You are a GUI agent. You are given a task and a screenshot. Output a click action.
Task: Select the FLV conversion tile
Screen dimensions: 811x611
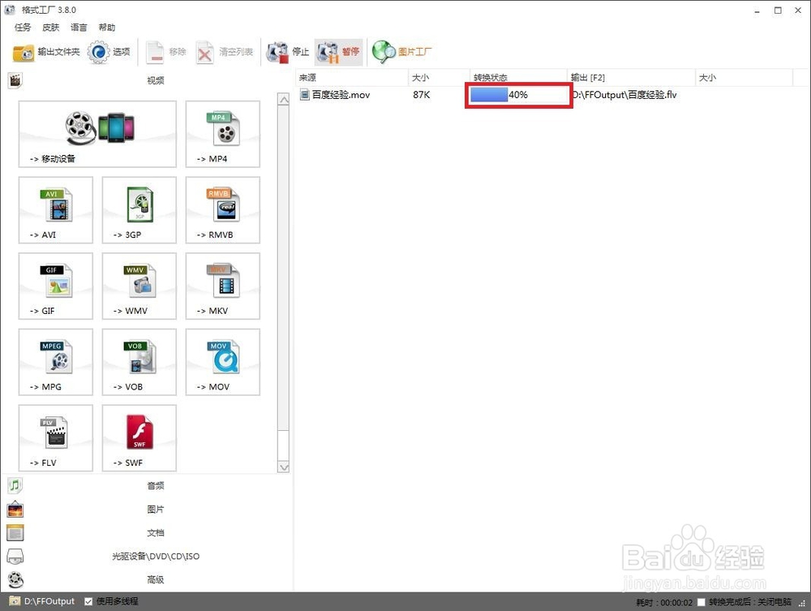coord(56,438)
